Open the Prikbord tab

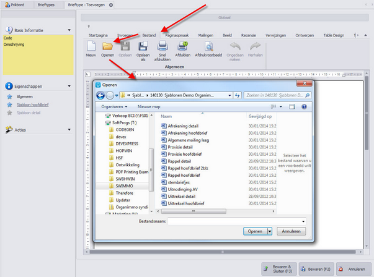point(15,5)
